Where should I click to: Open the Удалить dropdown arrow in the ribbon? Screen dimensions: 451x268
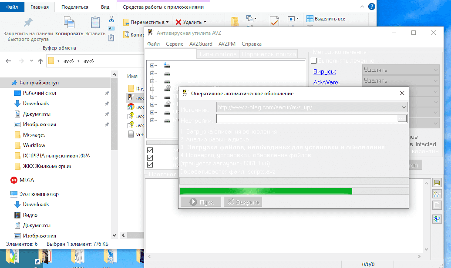pos(205,22)
